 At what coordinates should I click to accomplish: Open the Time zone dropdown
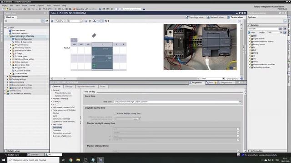[240, 102]
